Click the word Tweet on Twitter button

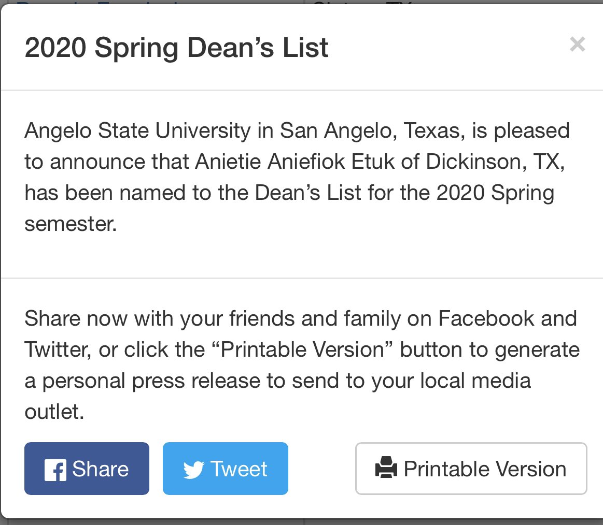pyautogui.click(x=239, y=469)
